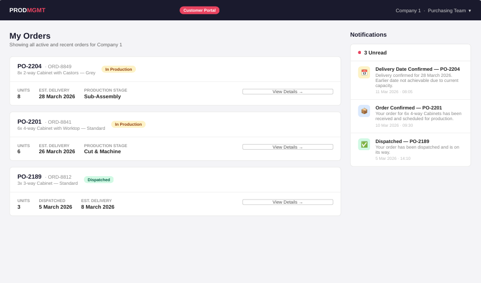Image resolution: width=481 pixels, height=283 pixels.
Task: Open the PO-2189 order title
Action: (30, 177)
